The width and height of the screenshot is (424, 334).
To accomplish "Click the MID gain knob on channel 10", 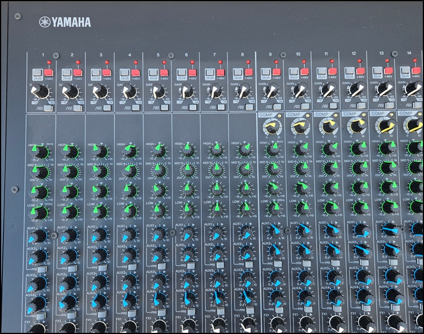I will tap(302, 188).
